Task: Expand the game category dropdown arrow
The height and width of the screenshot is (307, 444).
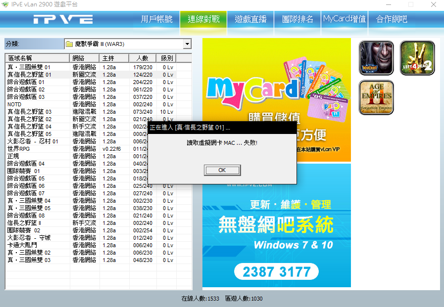Action: [x=187, y=44]
